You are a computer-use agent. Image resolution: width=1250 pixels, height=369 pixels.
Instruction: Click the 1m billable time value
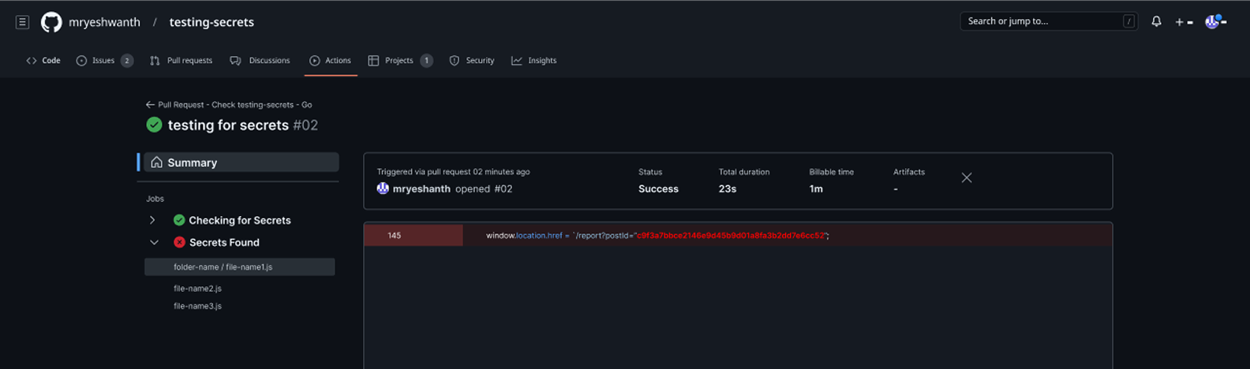tap(816, 188)
